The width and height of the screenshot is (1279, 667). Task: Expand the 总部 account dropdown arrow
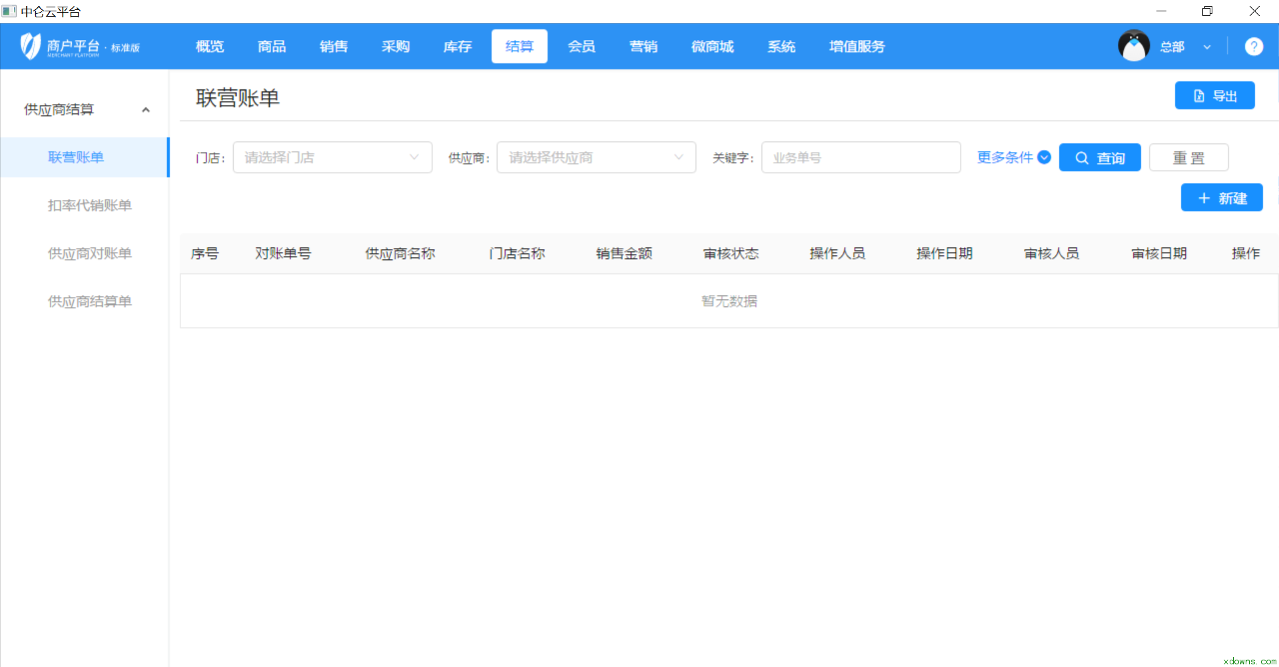pyautogui.click(x=1207, y=47)
